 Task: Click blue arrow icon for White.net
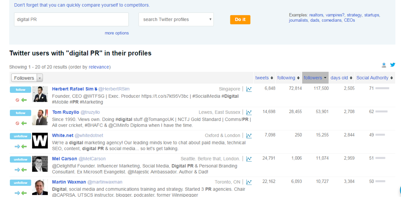pos(17,146)
